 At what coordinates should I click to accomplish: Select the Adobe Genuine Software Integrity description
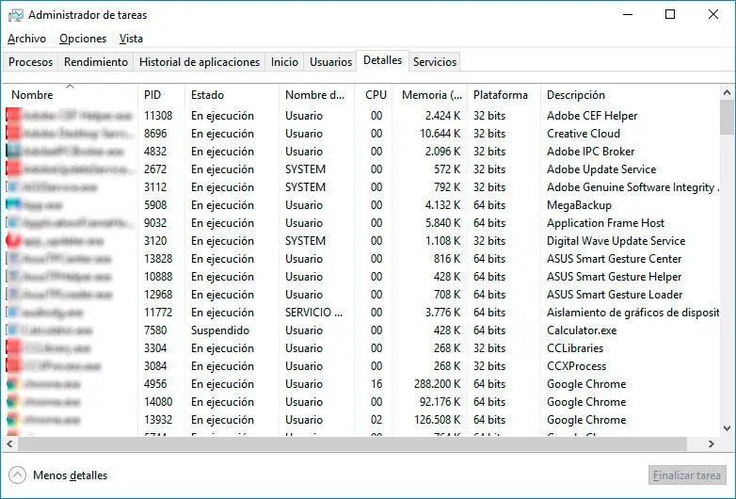632,187
